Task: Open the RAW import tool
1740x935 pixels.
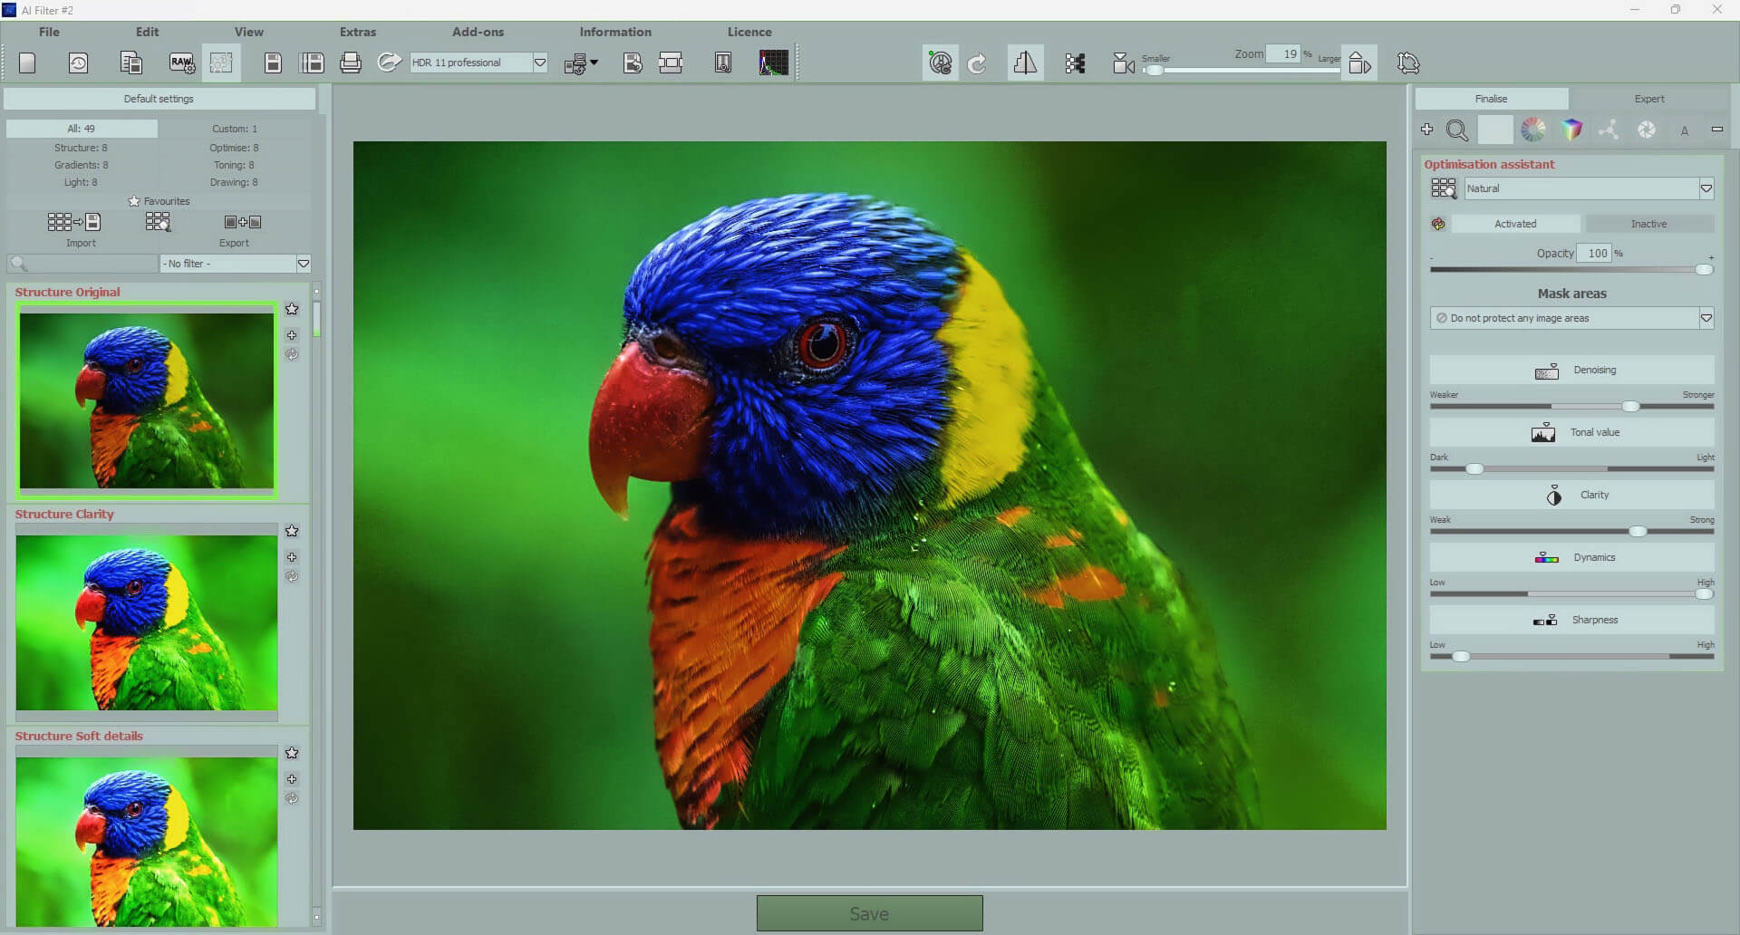Action: coord(181,62)
